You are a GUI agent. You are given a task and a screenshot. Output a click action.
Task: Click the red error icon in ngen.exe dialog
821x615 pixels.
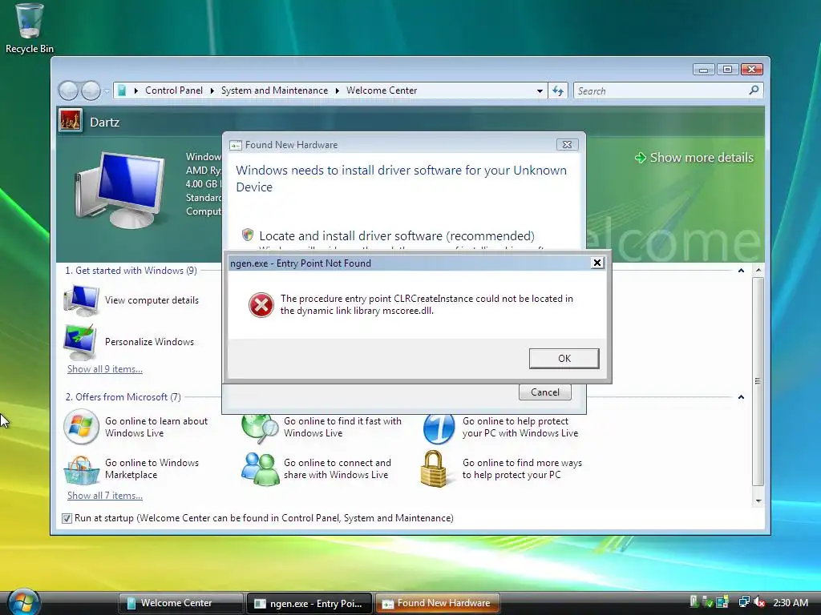coord(261,305)
